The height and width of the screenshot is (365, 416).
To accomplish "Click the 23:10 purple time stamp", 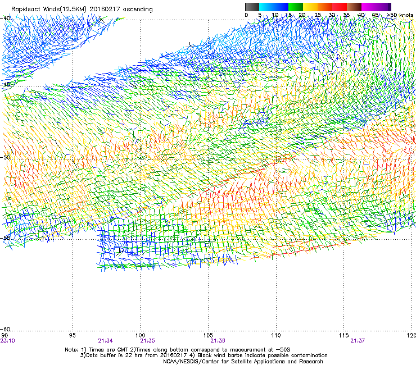I will pos(8,341).
